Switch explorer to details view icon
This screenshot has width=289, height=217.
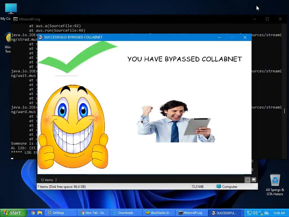[248, 180]
